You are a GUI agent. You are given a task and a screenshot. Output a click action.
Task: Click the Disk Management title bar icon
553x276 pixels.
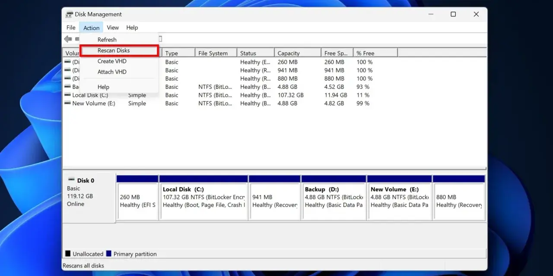click(x=69, y=14)
